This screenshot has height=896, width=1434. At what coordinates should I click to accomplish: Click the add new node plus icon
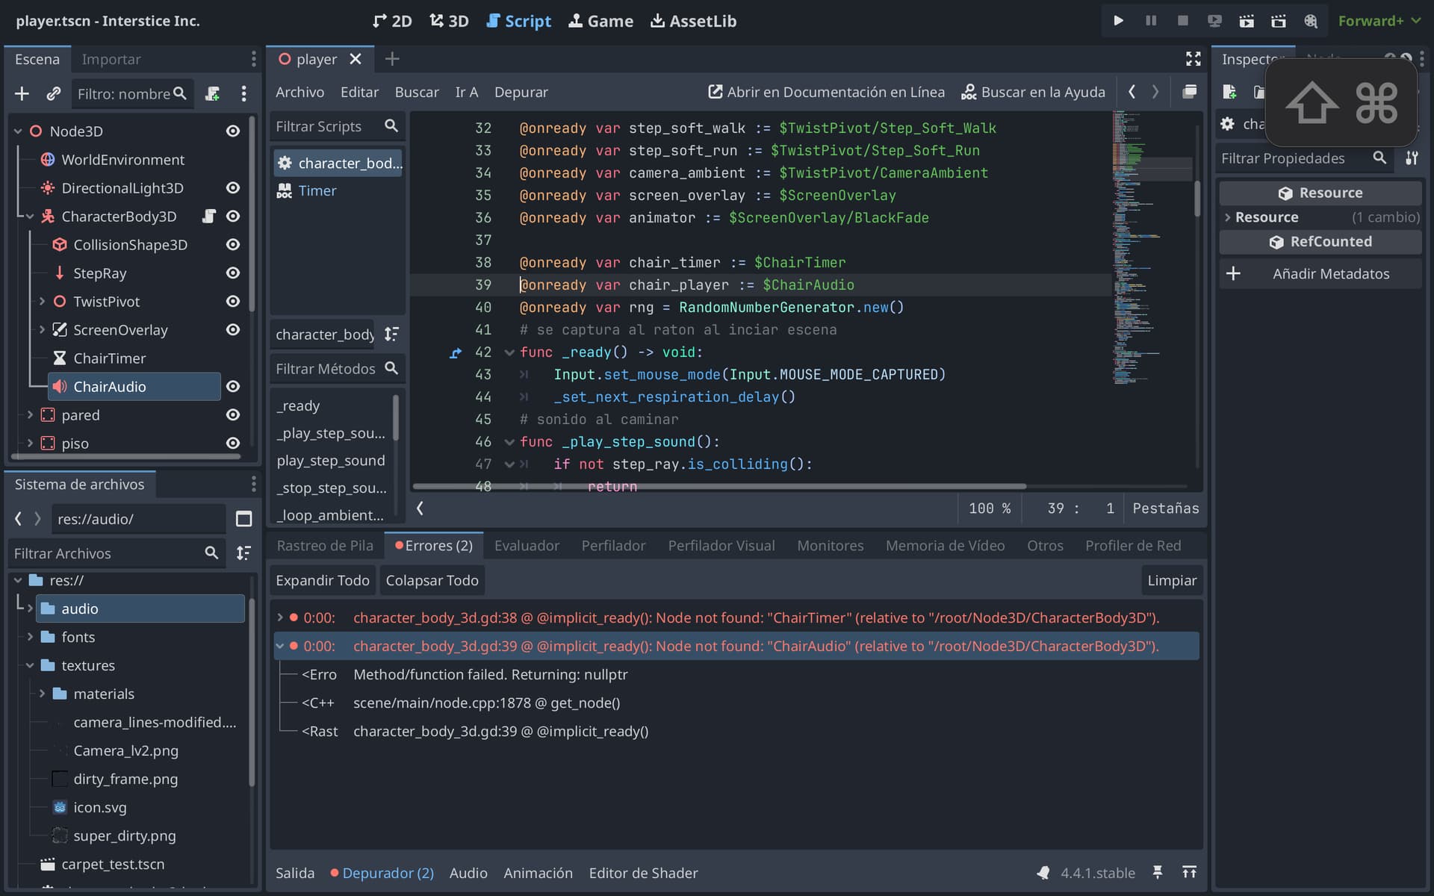22,93
